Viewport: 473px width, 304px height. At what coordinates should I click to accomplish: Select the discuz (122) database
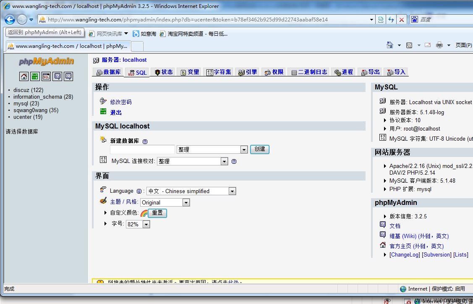click(29, 90)
